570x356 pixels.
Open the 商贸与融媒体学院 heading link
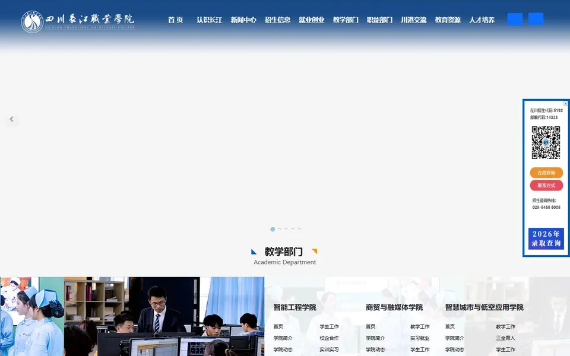coord(394,307)
